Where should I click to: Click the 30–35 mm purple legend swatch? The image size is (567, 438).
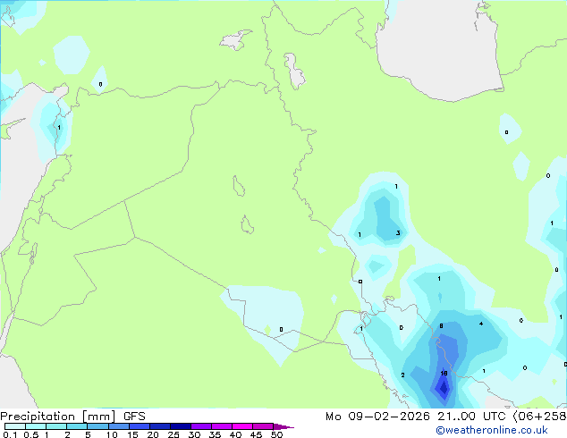(x=200, y=426)
